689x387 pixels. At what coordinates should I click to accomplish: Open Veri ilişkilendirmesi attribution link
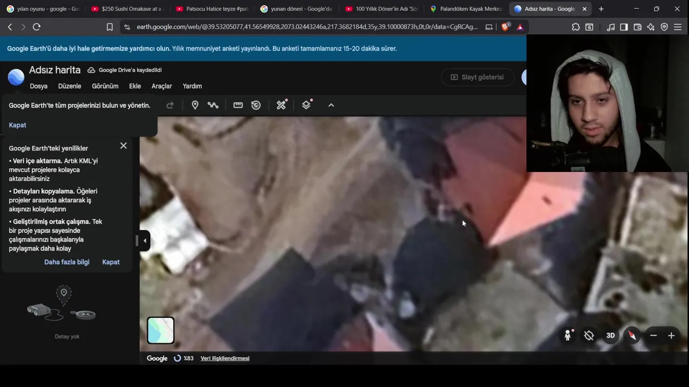coord(225,358)
